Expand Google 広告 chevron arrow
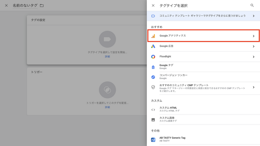260x146 pixels. click(253, 46)
